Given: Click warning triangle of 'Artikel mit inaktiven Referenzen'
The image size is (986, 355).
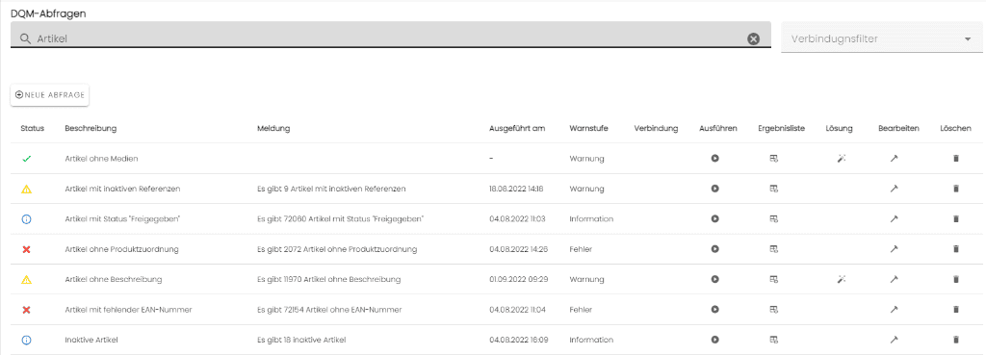Looking at the screenshot, I should click(x=26, y=189).
